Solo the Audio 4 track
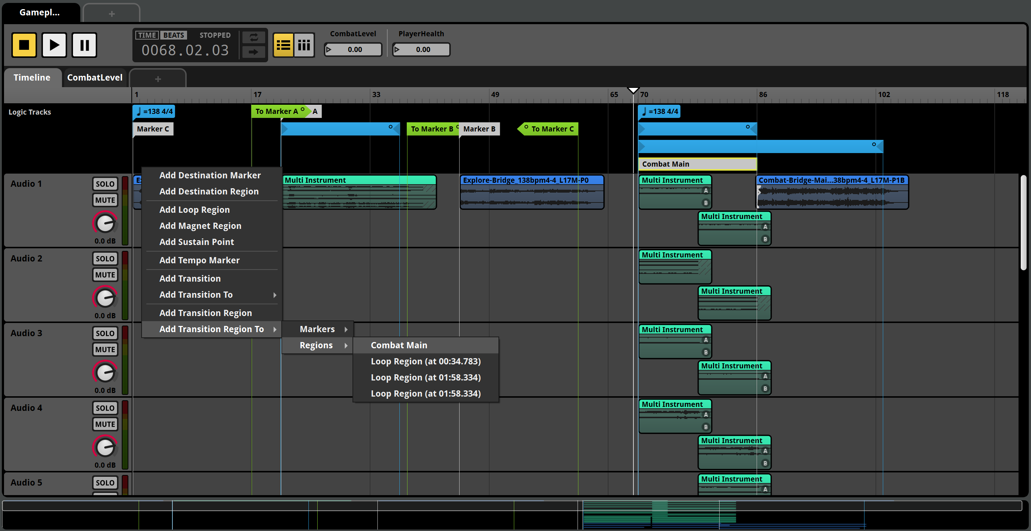Image resolution: width=1031 pixels, height=531 pixels. pos(105,408)
